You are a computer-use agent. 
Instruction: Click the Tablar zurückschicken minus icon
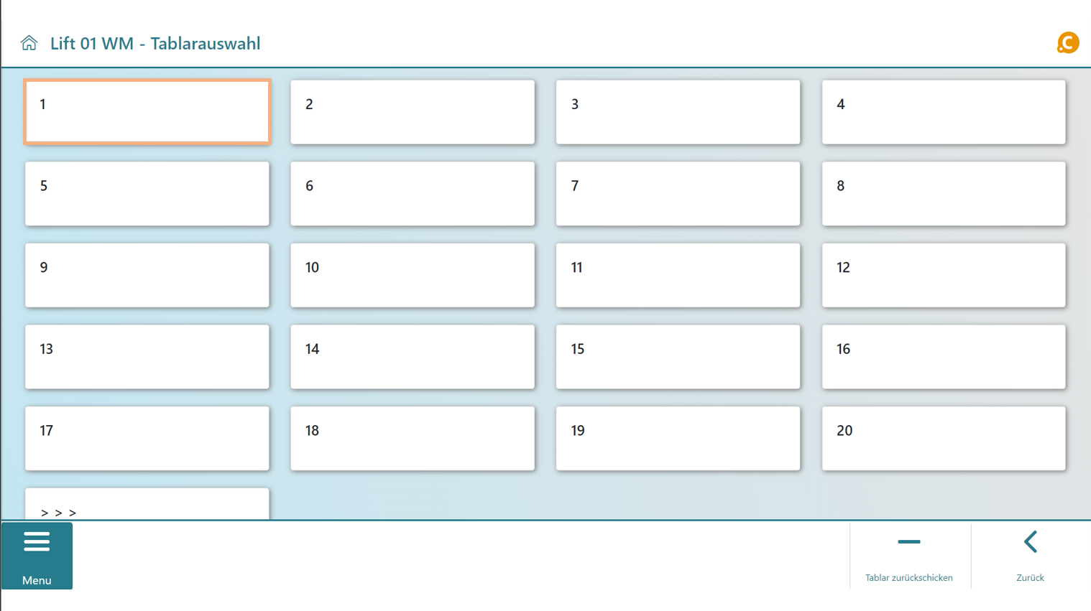(x=909, y=542)
